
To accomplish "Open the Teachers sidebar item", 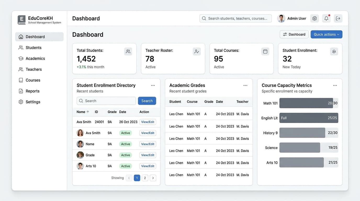I will [x=39, y=69].
